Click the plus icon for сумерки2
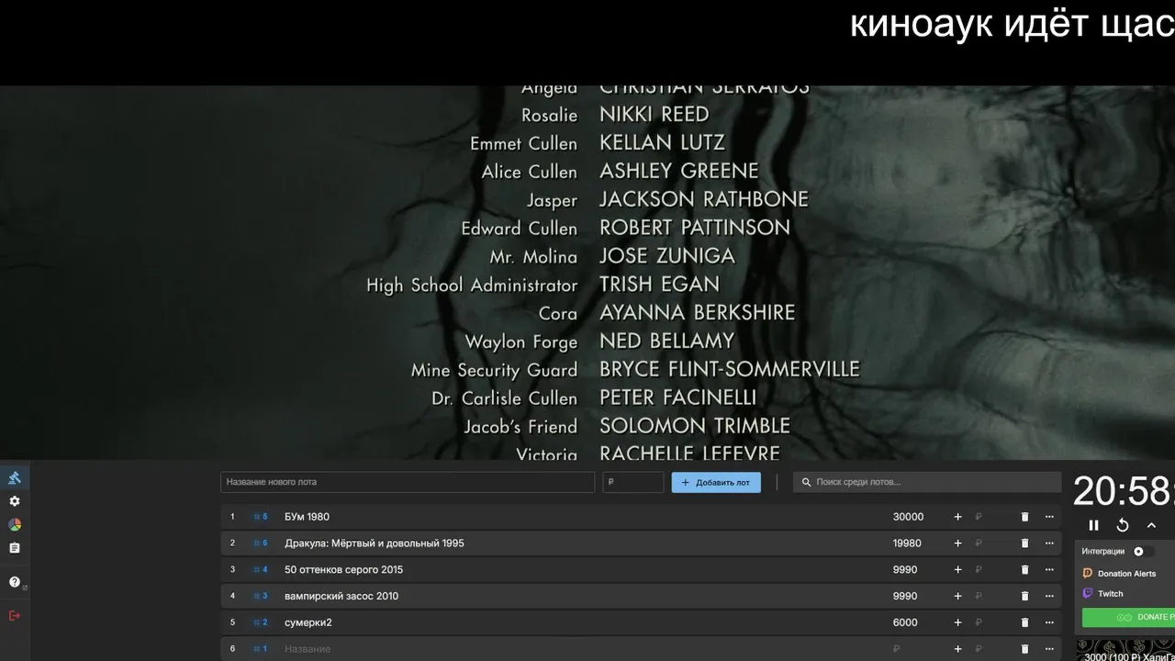 tap(957, 622)
